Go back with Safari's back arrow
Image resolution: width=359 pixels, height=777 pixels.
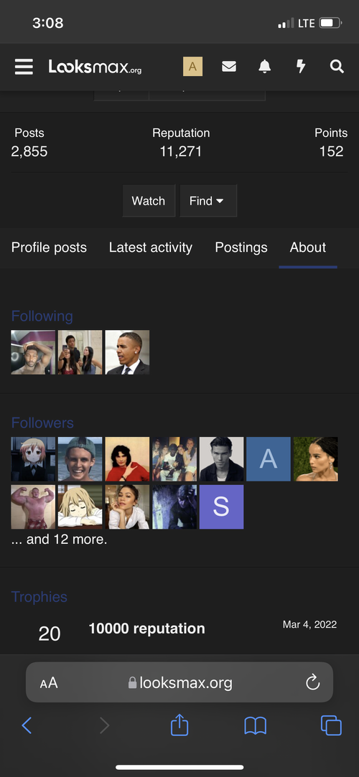click(27, 725)
